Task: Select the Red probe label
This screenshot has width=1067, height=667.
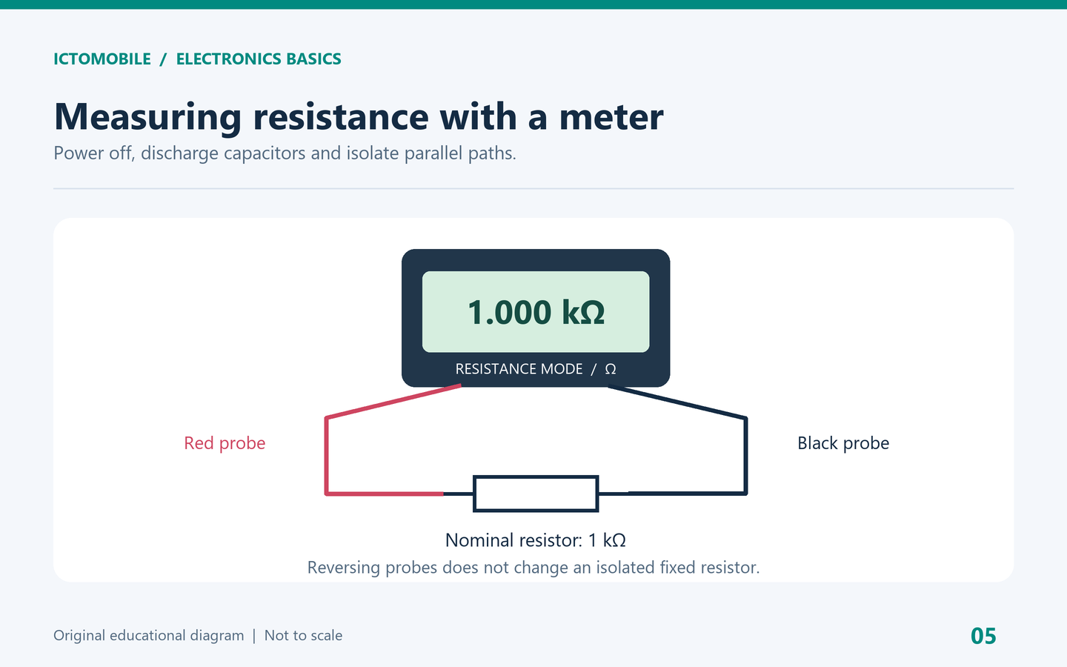Action: (x=225, y=443)
